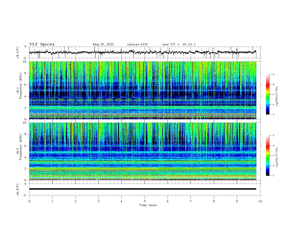Click the "2" kHz tick of ch.2 spectrogram
The width and height of the screenshot is (293, 226).
pyautogui.click(x=26, y=169)
